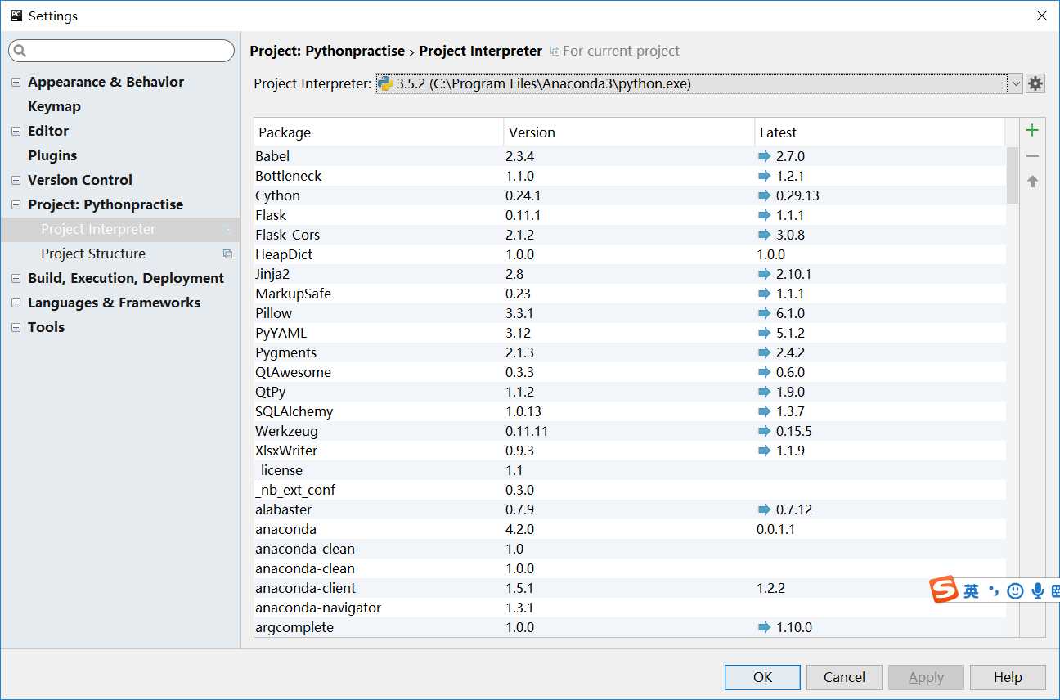Click the Sogou input method S icon

click(x=944, y=590)
